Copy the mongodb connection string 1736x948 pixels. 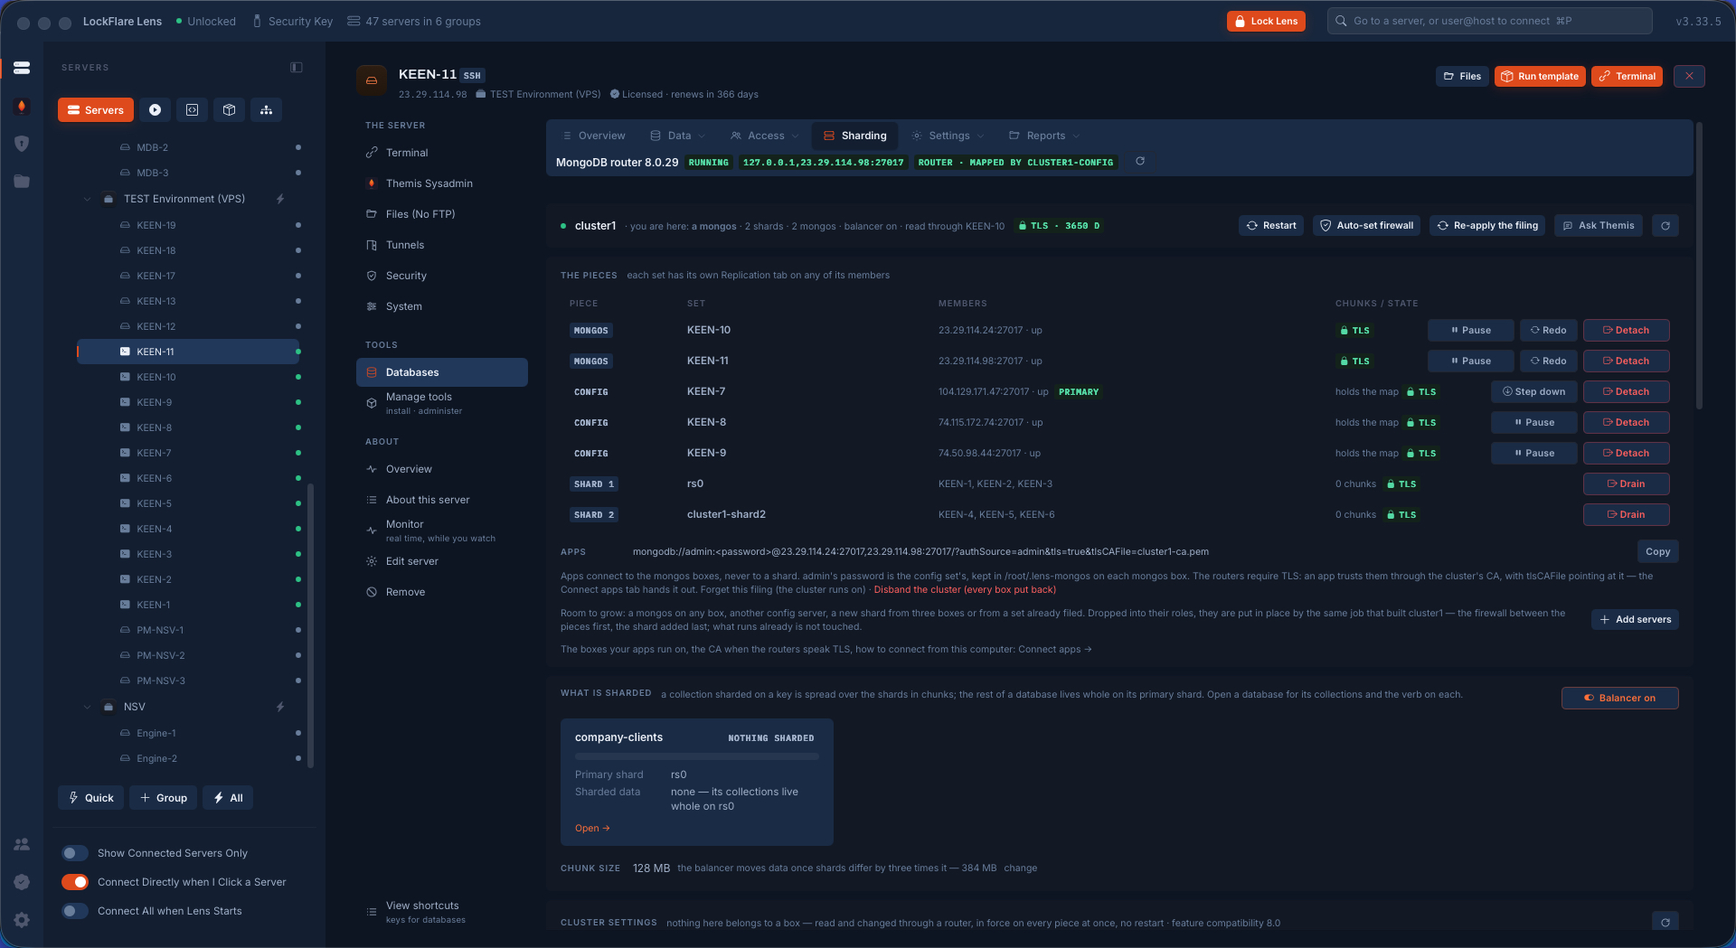pyautogui.click(x=1657, y=552)
